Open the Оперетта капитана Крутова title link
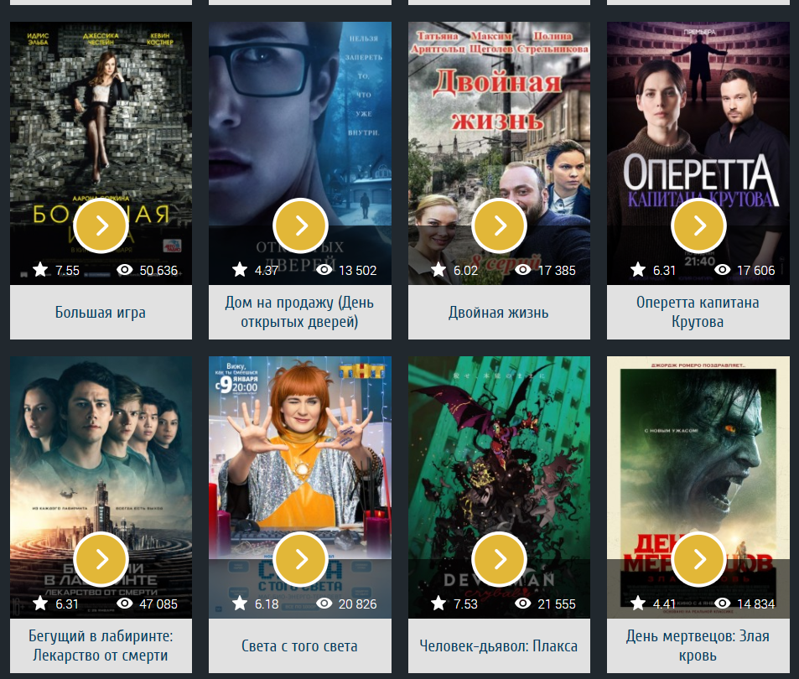 [698, 312]
